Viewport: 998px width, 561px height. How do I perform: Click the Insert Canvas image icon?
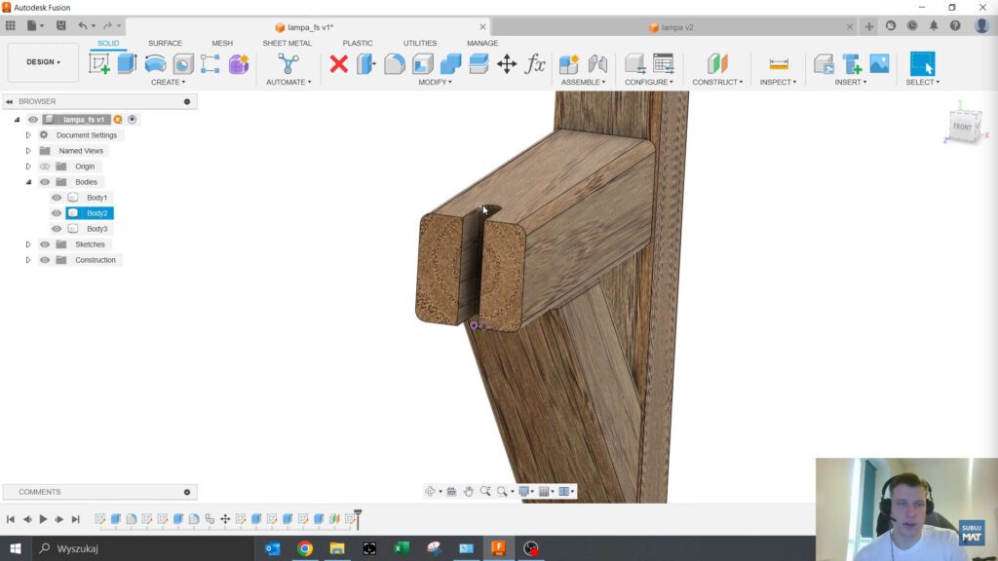coord(879,64)
